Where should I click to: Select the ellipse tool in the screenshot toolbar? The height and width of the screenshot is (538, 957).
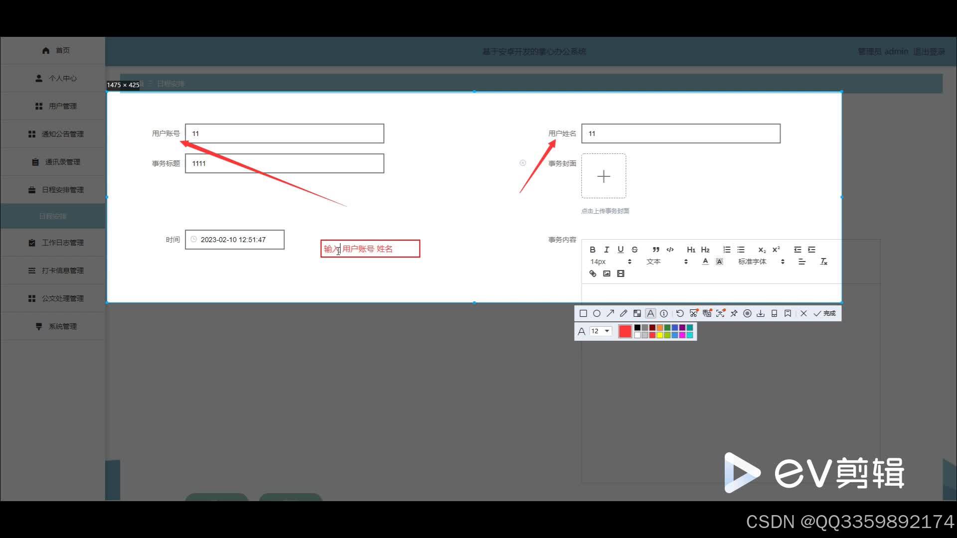(x=597, y=313)
